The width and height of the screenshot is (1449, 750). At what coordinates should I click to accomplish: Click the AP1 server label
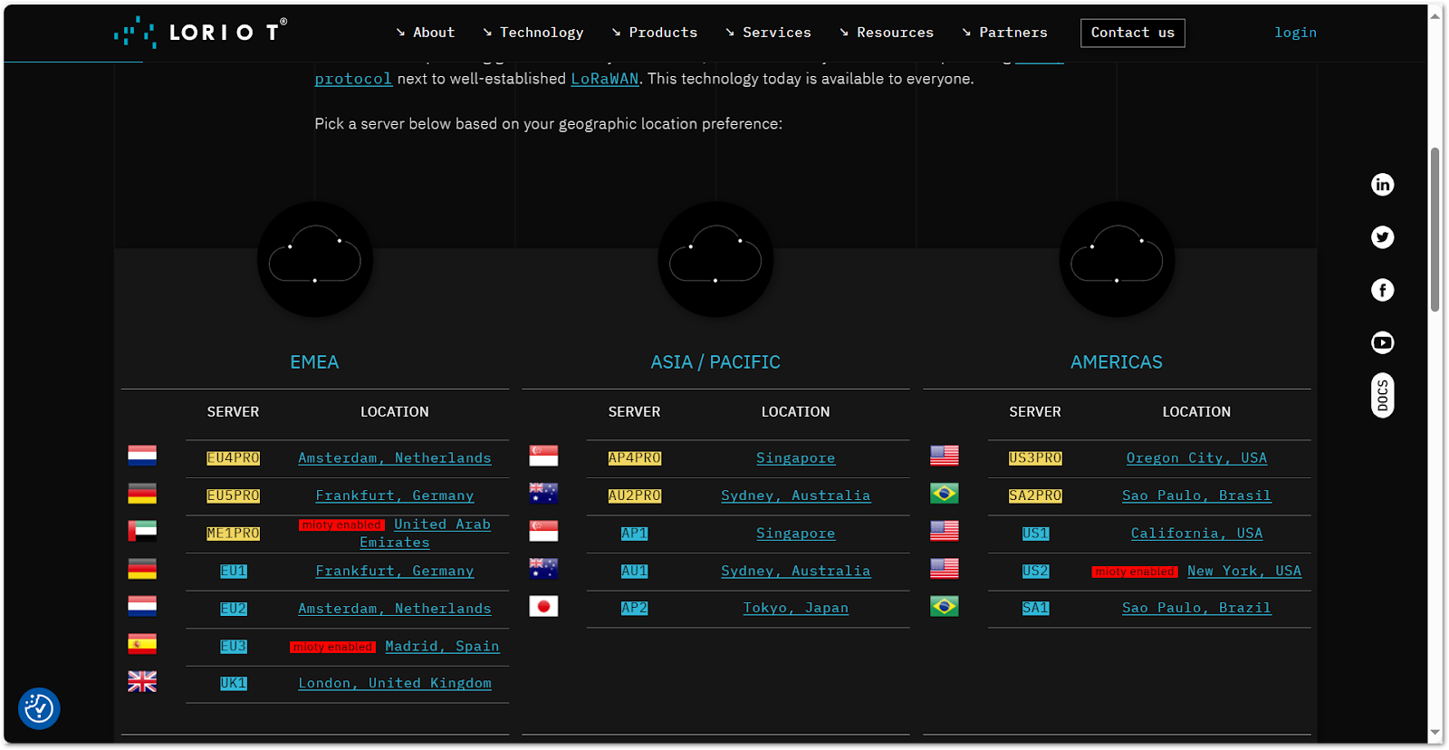click(x=634, y=534)
